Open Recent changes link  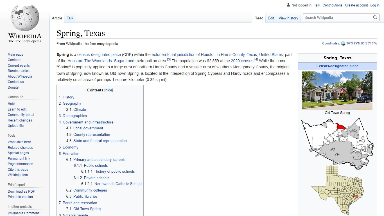coord(20,120)
